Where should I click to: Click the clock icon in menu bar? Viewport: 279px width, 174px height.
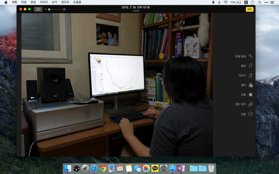pyautogui.click(x=252, y=2)
